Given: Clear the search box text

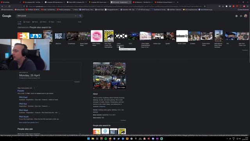Looking at the screenshot, I should tap(75, 16).
